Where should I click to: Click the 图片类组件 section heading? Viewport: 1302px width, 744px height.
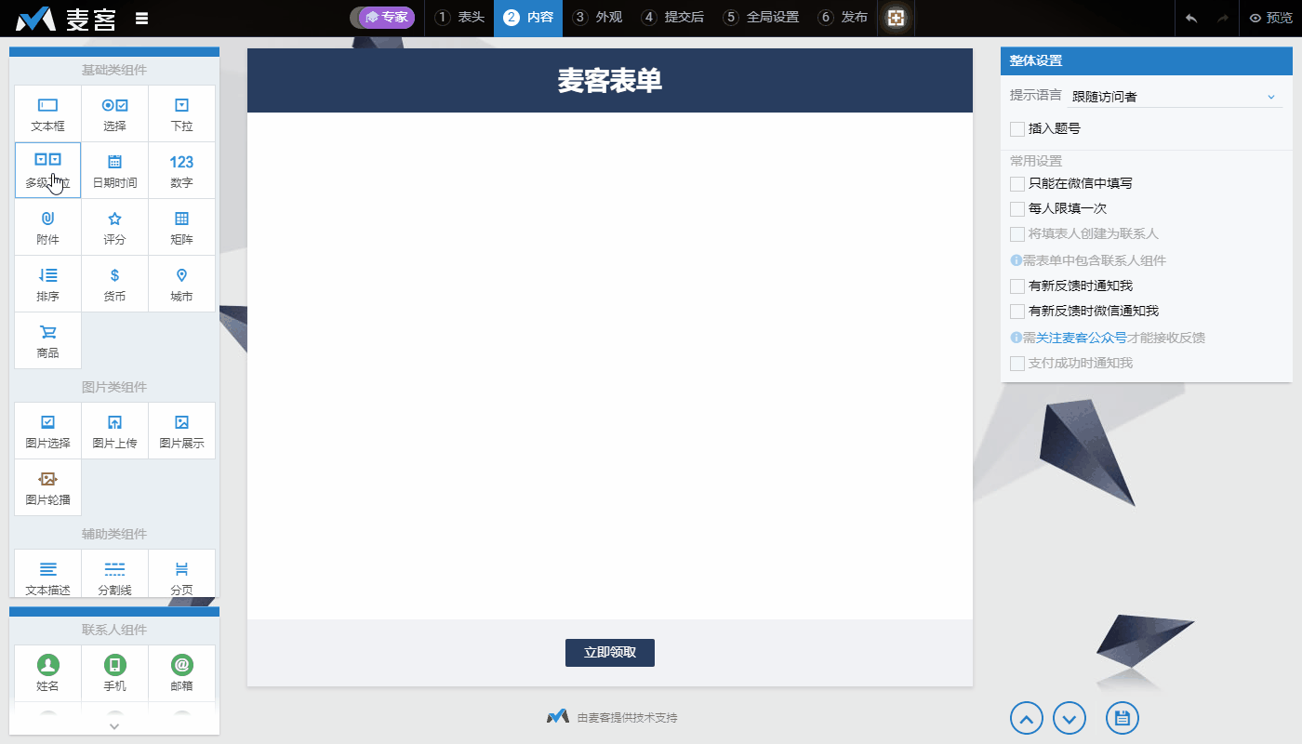(x=114, y=387)
